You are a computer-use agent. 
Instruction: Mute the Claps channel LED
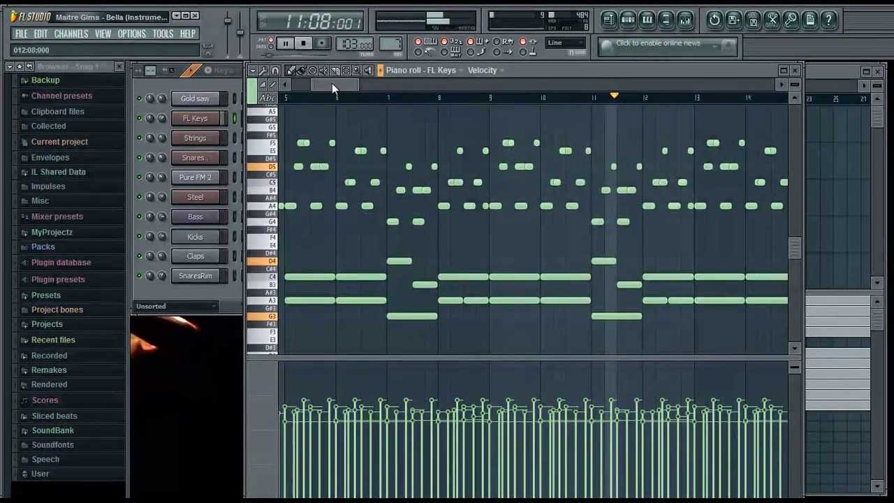139,256
